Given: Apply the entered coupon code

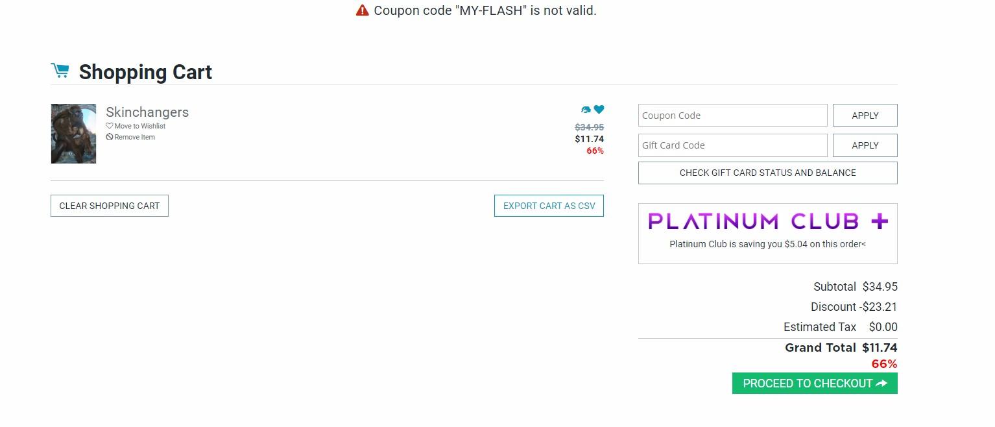Looking at the screenshot, I should (865, 116).
